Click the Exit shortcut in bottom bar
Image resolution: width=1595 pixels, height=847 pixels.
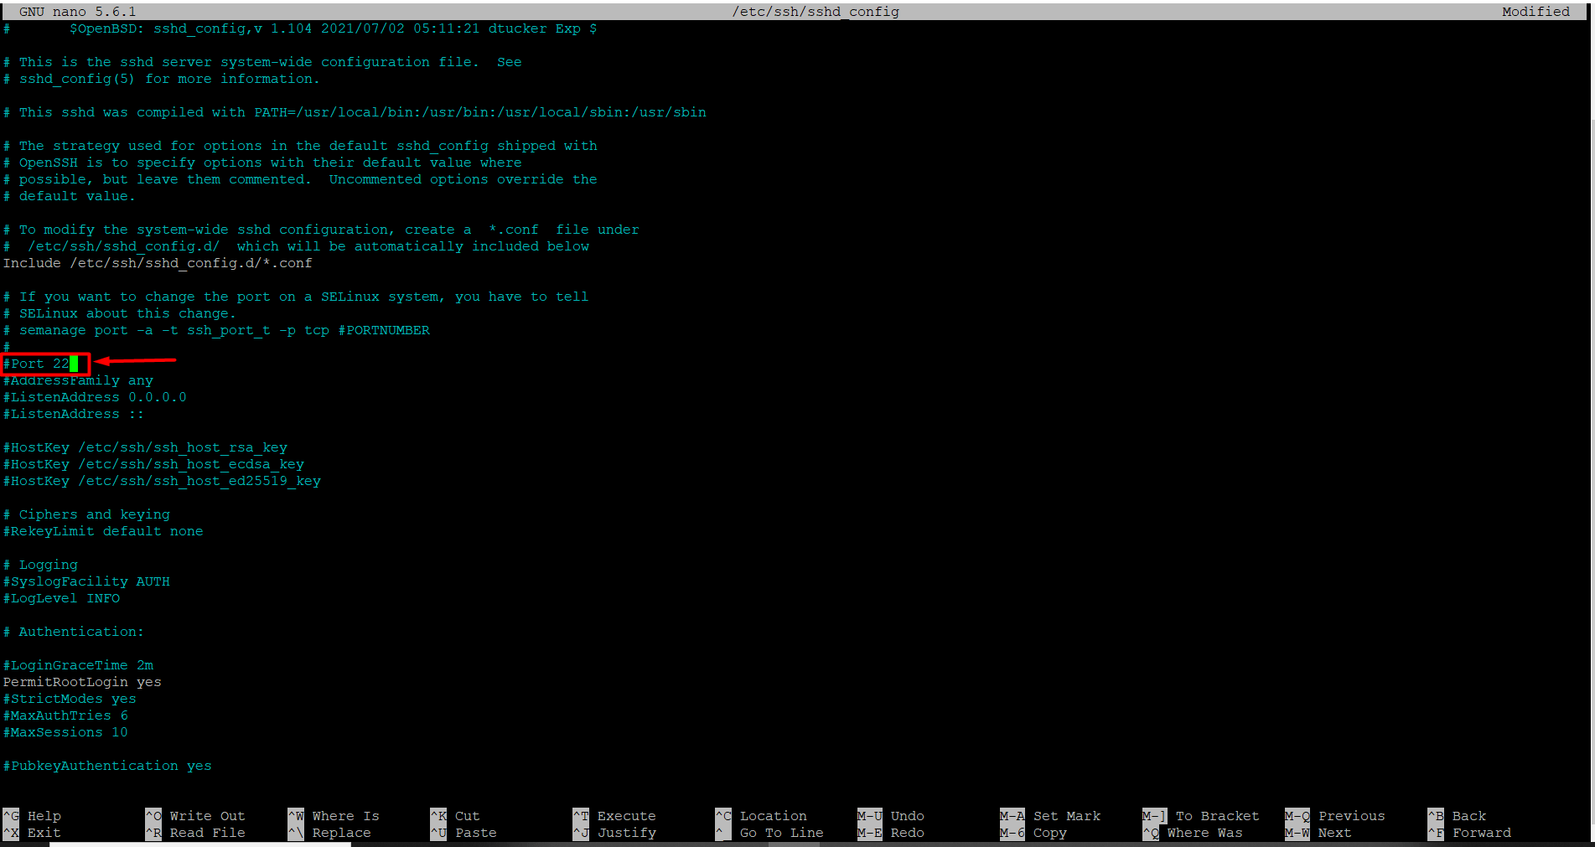(43, 833)
